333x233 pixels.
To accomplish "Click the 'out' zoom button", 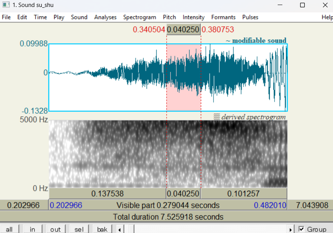I will tap(56, 229).
